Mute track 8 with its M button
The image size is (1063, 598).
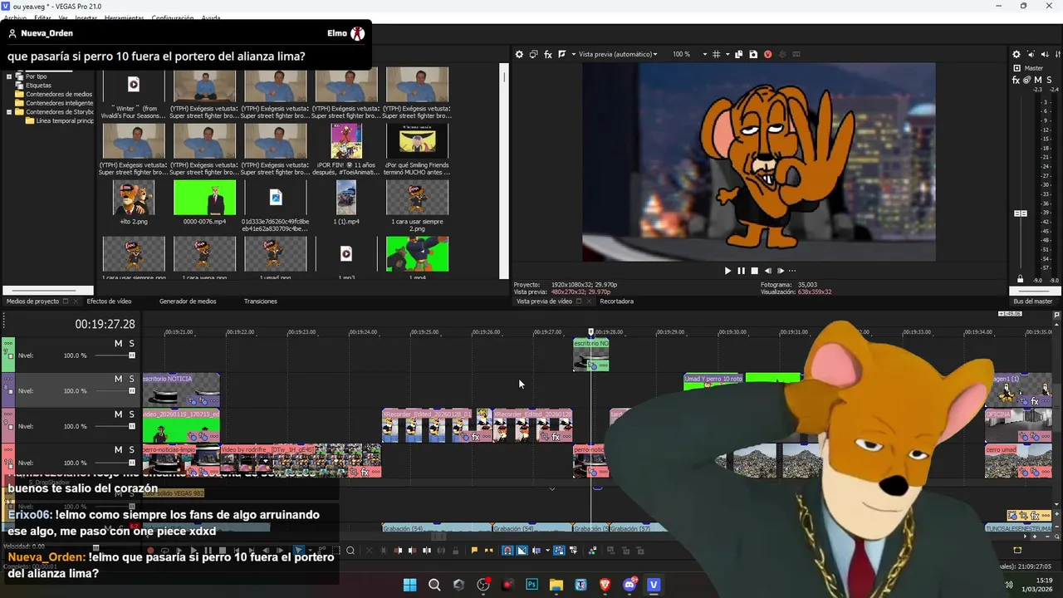tap(118, 379)
